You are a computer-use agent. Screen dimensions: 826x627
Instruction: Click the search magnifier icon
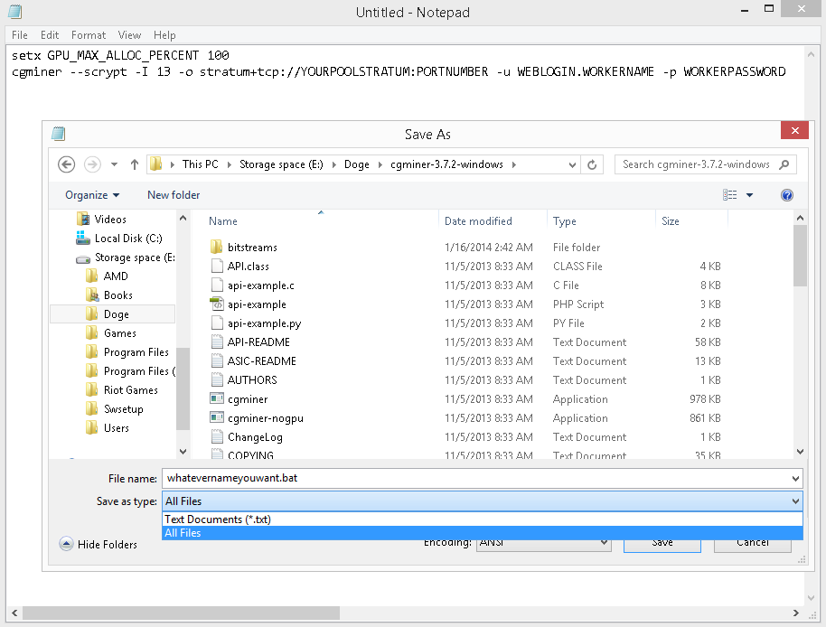[x=784, y=164]
